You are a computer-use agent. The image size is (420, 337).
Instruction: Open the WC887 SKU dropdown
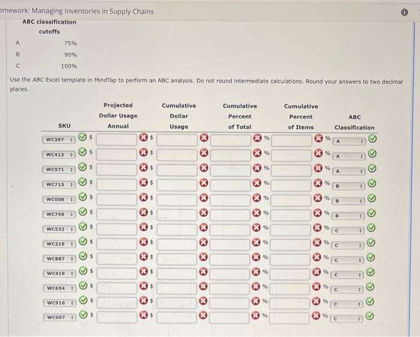point(59,259)
